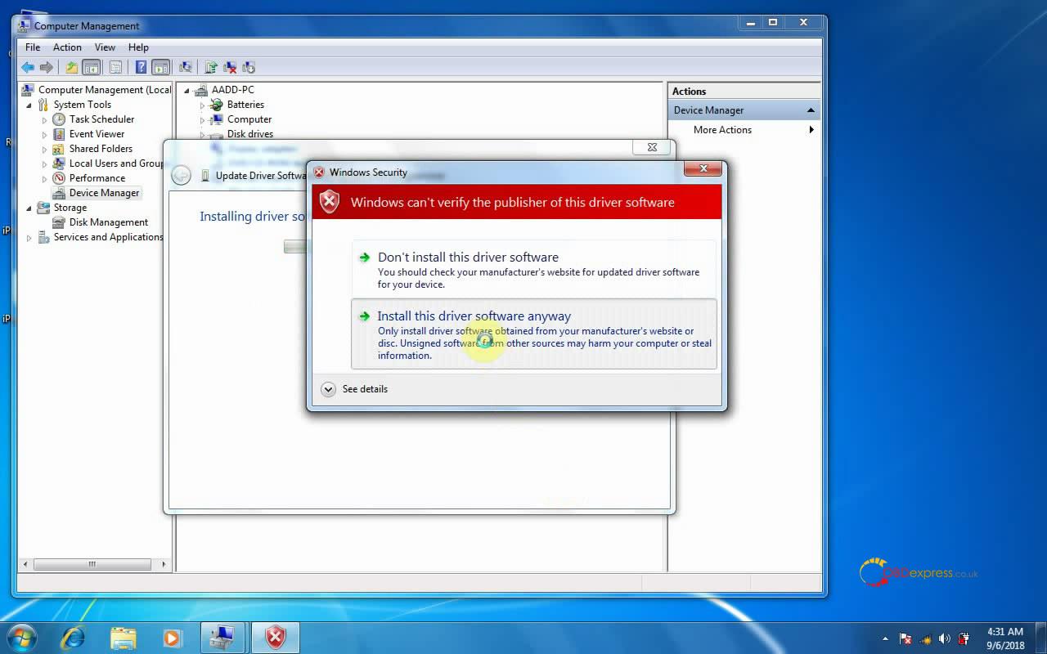Switch to Computer Management taskbar button
The height and width of the screenshot is (654, 1047).
pos(223,637)
